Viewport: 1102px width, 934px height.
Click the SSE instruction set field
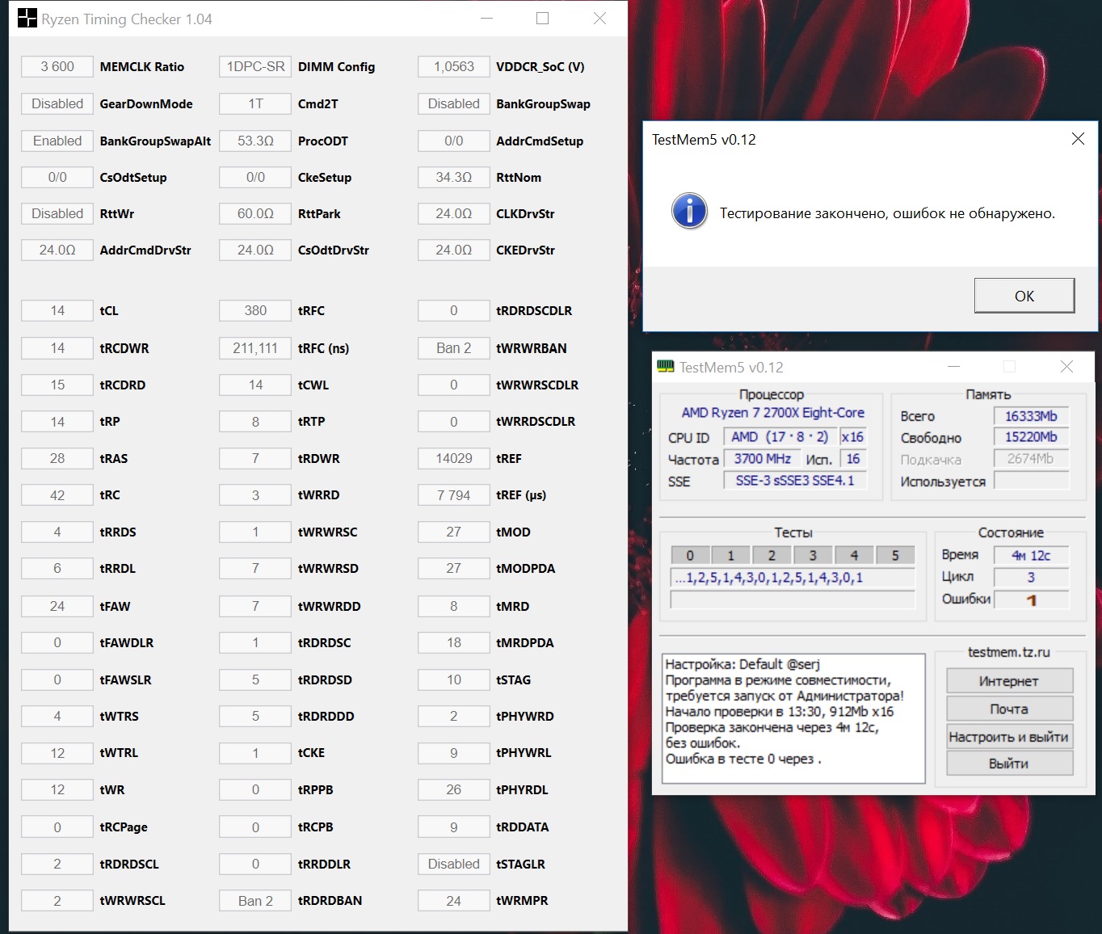click(x=795, y=481)
